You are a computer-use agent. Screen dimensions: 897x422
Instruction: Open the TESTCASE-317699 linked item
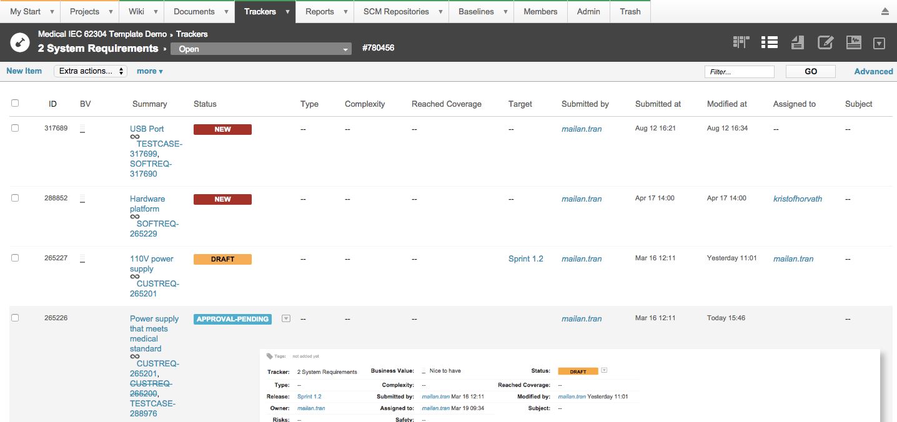(156, 149)
